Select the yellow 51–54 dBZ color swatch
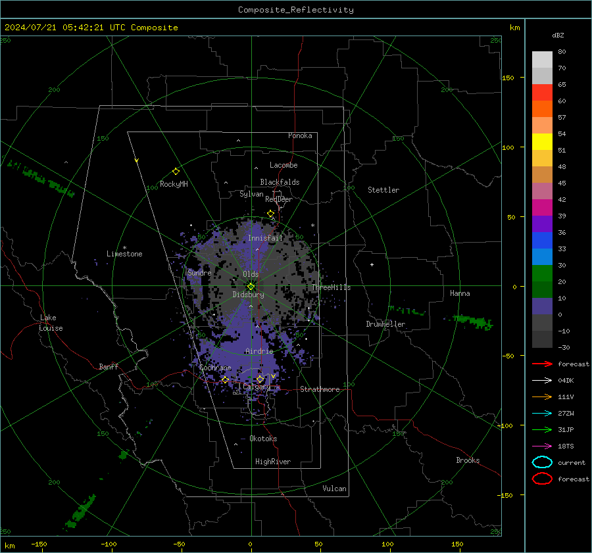This screenshot has width=592, height=553. click(542, 141)
